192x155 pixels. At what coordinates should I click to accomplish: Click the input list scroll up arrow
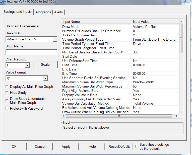(x=181, y=21)
